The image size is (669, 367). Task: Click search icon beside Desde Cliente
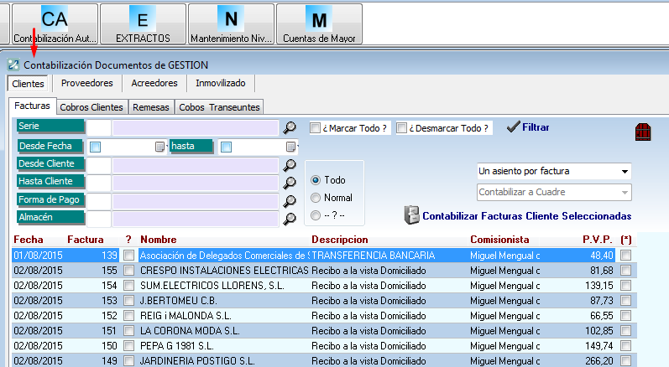(290, 165)
